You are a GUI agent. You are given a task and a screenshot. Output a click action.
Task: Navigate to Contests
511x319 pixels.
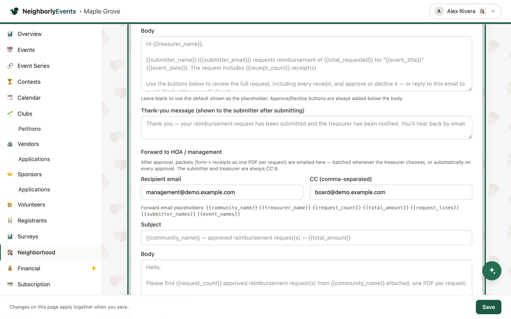pyautogui.click(x=51, y=82)
